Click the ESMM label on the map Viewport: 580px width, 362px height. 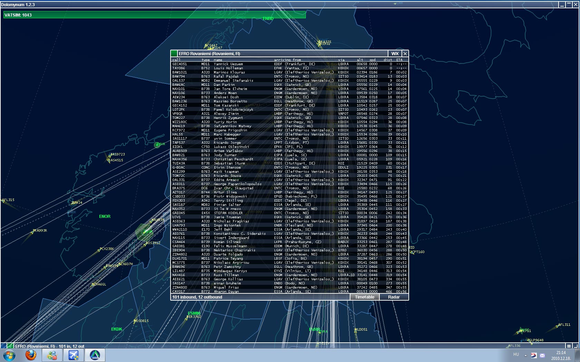(194, 313)
